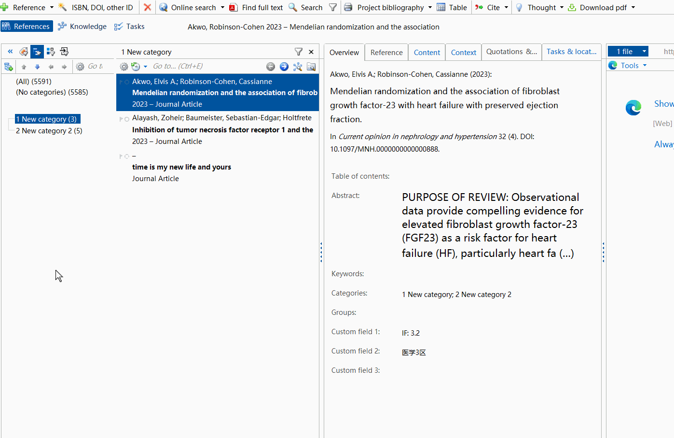Select 2 New category 2 (5)
674x438 pixels.
click(49, 130)
